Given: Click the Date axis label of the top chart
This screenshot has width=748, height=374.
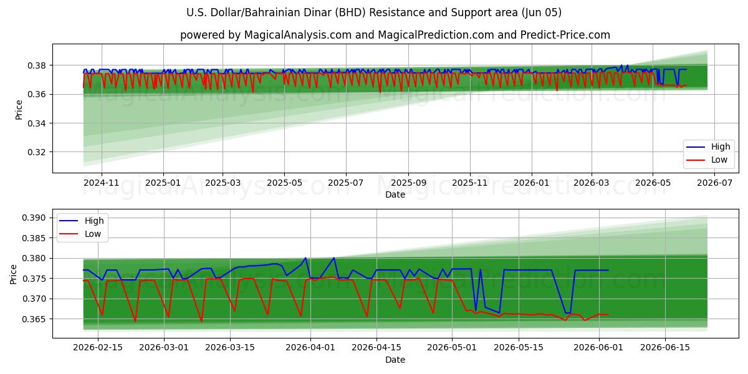Looking at the screenshot, I should tap(395, 194).
